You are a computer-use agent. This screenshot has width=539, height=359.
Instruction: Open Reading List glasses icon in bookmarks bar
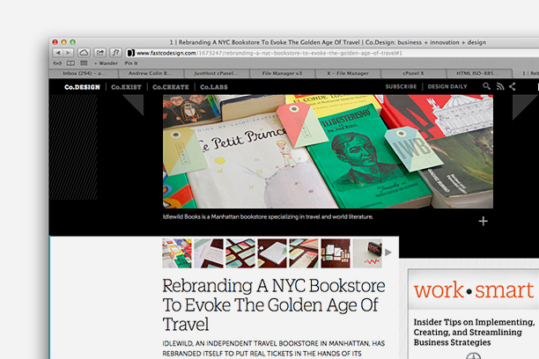(x=58, y=63)
